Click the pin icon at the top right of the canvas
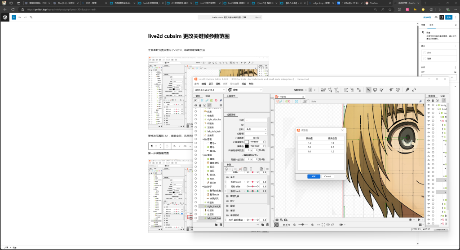Screen dimensions: 460x250 (x=420, y=101)
